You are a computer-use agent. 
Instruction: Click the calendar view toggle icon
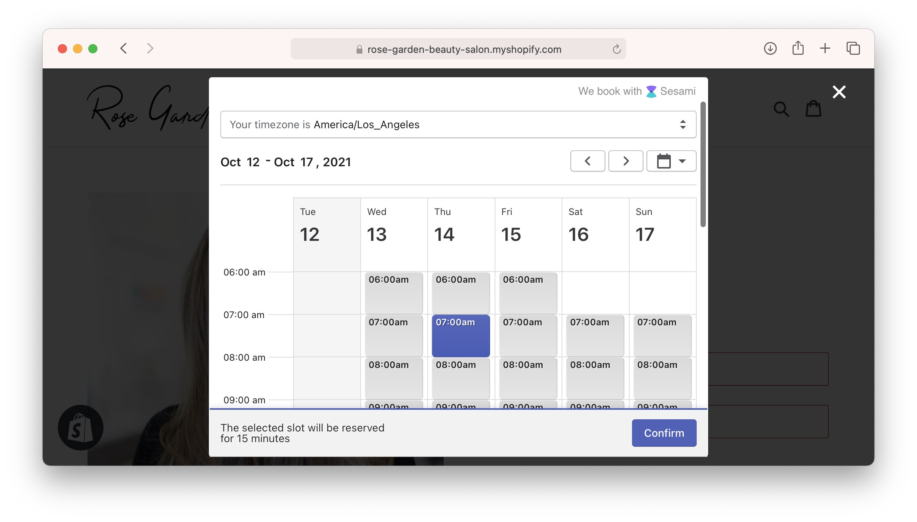670,161
